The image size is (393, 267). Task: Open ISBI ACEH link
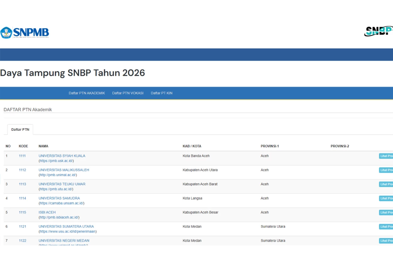pos(47,213)
